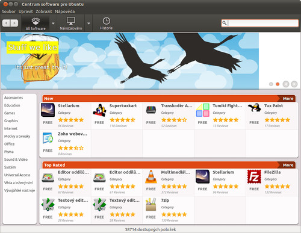Open the Historie clock toolbar icon
The image size is (301, 233).
(x=107, y=21)
